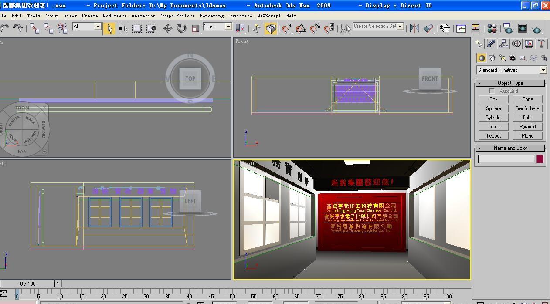Select the Systems category gears icon
550x304 pixels.
coord(544,57)
